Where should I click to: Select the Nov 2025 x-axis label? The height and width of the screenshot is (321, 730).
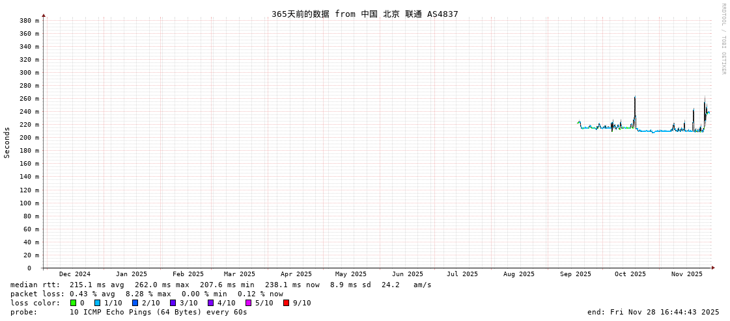[x=687, y=274]
